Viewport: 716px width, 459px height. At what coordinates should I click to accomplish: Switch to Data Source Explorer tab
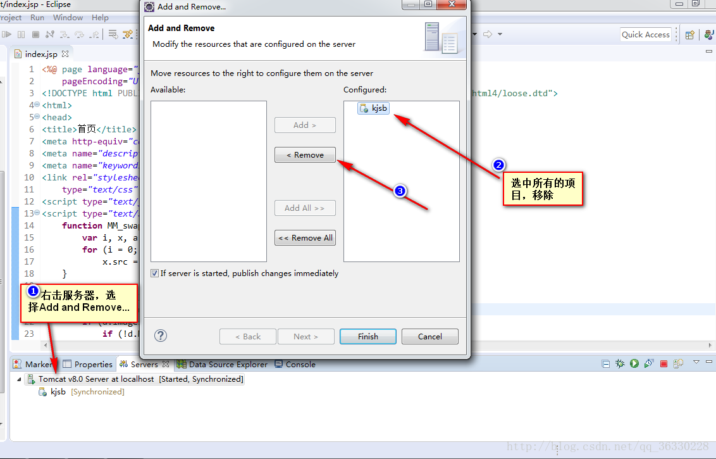[x=223, y=364]
